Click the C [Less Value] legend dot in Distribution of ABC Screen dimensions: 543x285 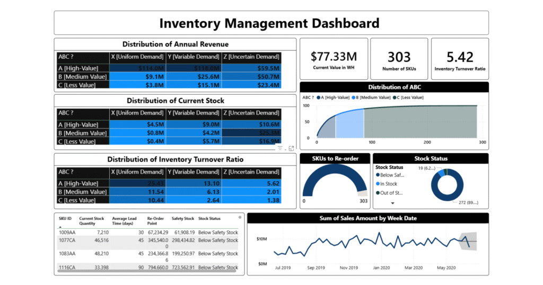pyautogui.click(x=393, y=97)
